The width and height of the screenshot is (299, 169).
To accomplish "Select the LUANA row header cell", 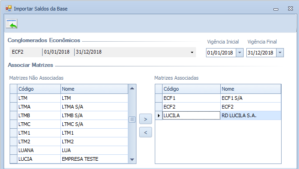I will click(14, 150).
